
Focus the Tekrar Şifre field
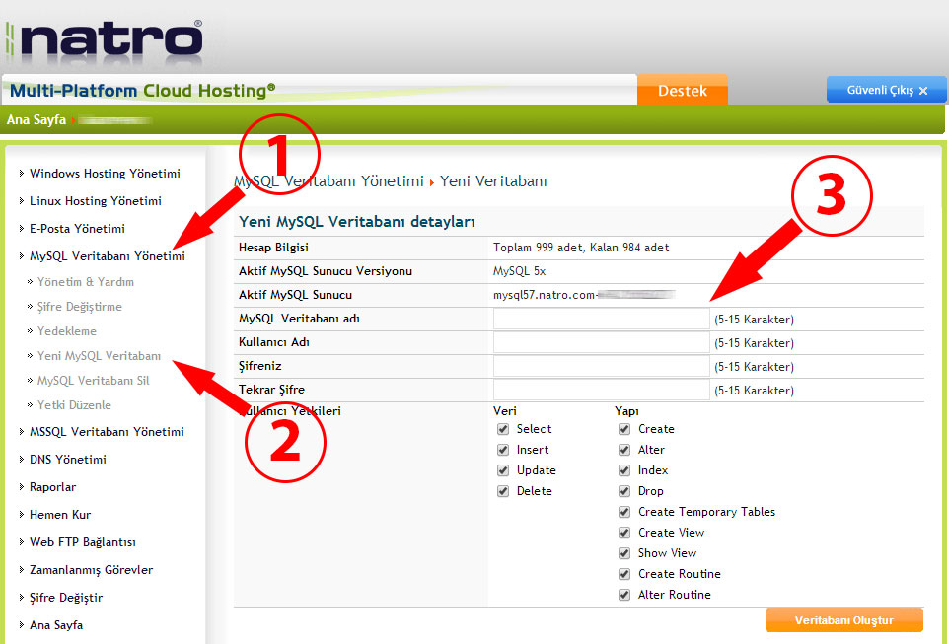[601, 390]
